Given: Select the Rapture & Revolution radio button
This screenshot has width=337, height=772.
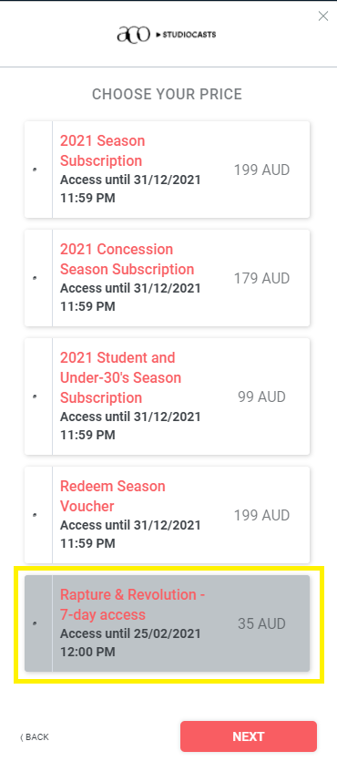Looking at the screenshot, I should point(35,623).
